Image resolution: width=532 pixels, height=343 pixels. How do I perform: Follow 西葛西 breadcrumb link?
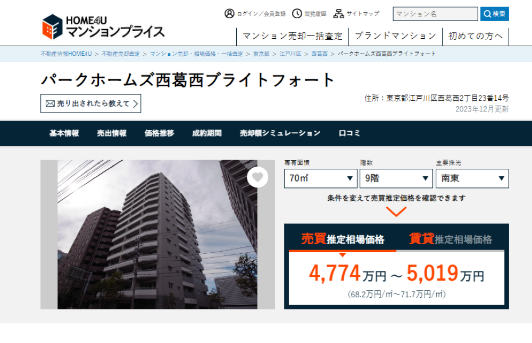pos(319,54)
